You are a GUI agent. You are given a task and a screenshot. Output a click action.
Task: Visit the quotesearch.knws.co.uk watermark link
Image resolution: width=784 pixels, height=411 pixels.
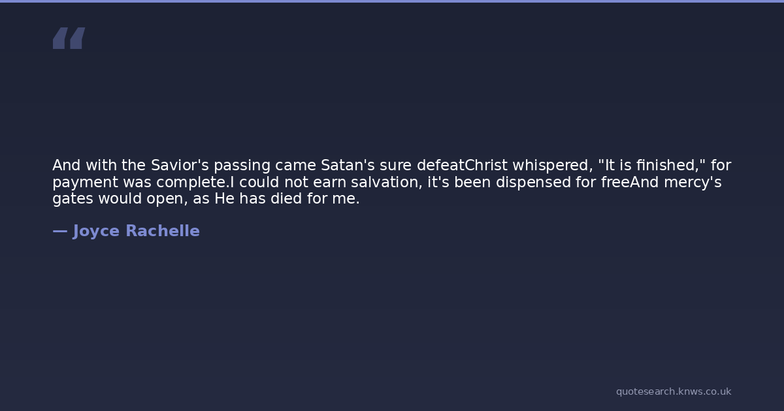click(x=674, y=391)
